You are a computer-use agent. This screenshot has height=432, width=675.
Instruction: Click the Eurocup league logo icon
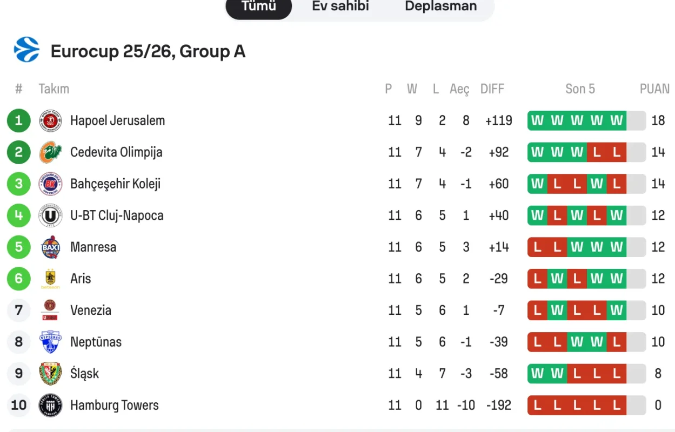tap(26, 50)
